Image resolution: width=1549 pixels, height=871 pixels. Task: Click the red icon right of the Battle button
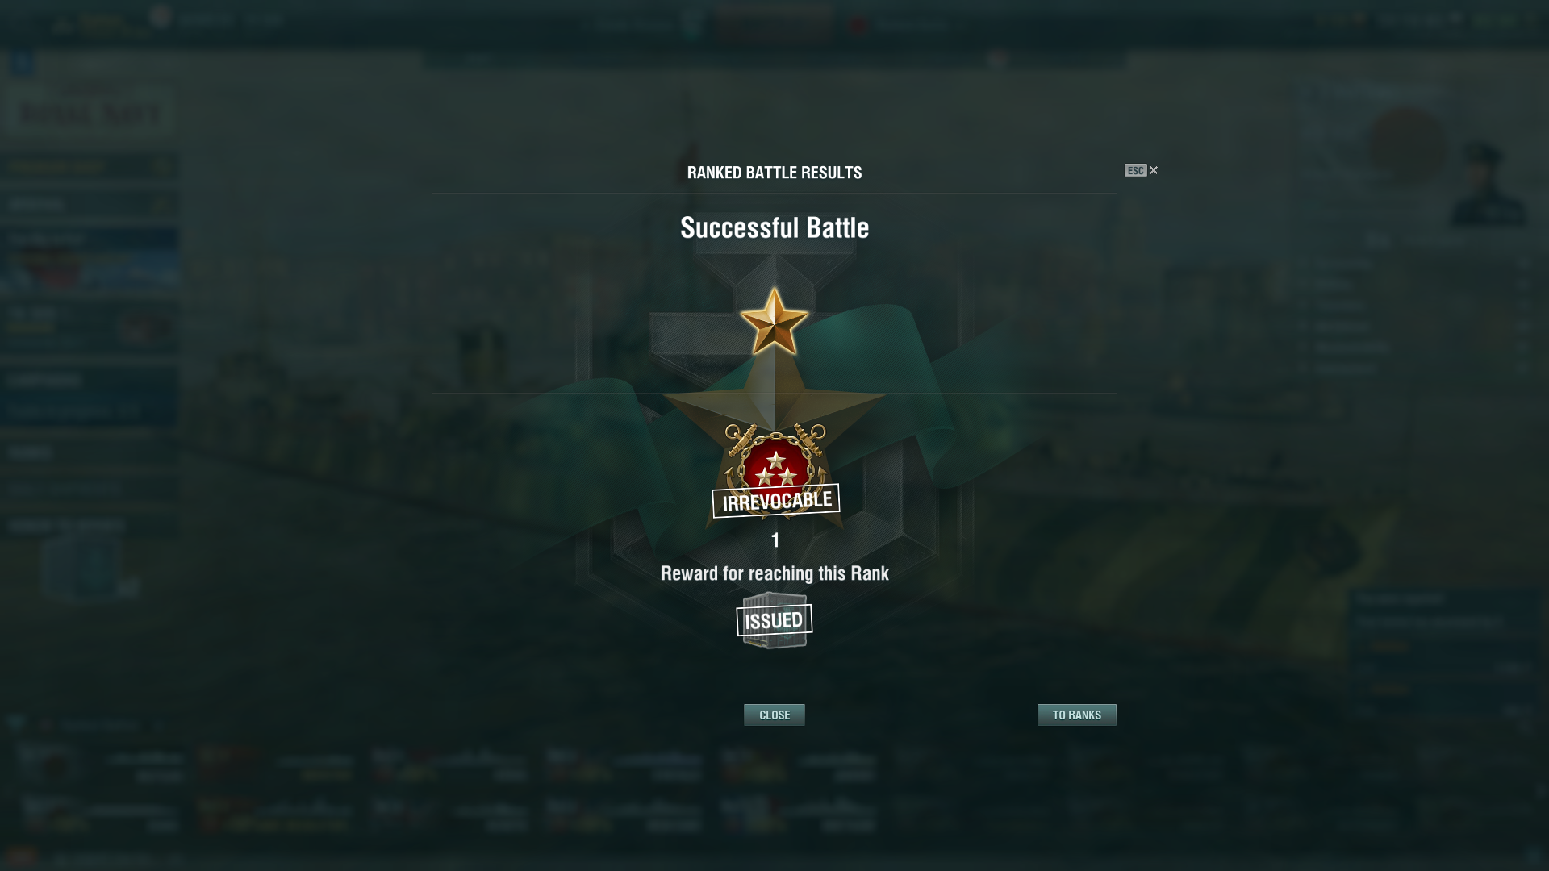click(x=857, y=25)
